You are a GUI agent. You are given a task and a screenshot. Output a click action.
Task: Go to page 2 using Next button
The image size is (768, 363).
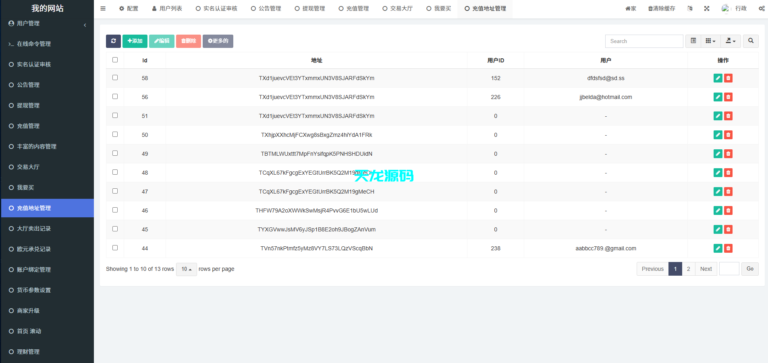pos(706,269)
